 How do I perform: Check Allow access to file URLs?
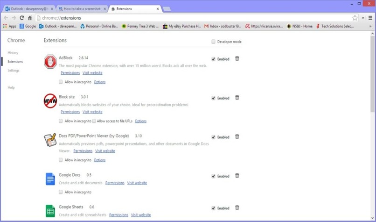(x=94, y=121)
